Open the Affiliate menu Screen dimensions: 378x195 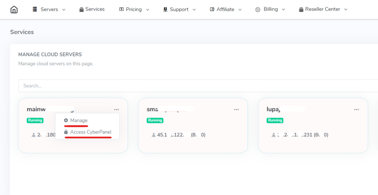click(x=226, y=9)
